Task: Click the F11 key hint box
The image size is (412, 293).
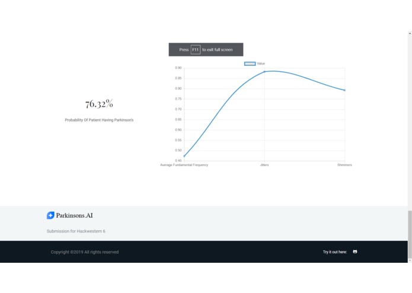Action: (x=196, y=50)
